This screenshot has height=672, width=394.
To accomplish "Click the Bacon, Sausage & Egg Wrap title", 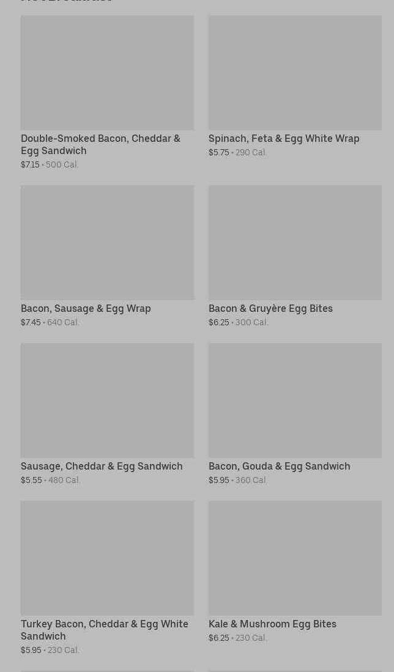I will coord(86,308).
